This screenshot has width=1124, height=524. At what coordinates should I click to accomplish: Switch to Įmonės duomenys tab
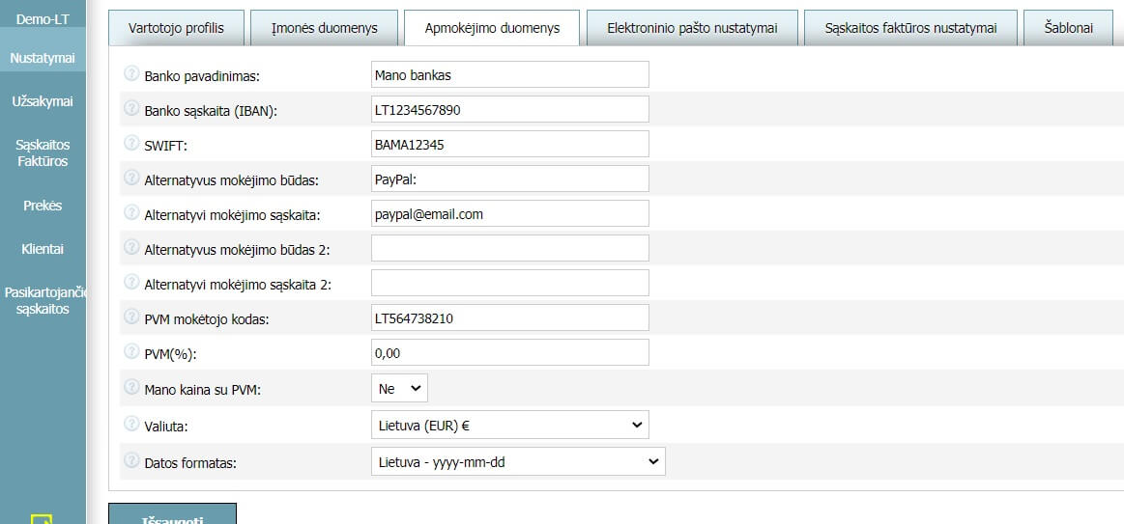coord(324,28)
